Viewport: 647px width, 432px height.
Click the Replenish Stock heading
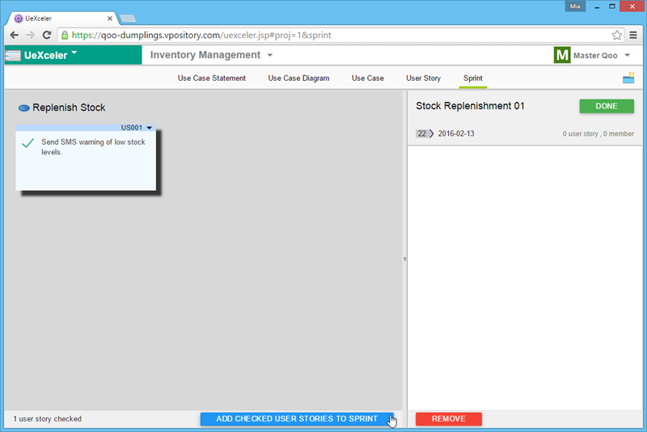coord(69,108)
